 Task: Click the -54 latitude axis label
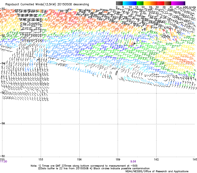(2, 63)
